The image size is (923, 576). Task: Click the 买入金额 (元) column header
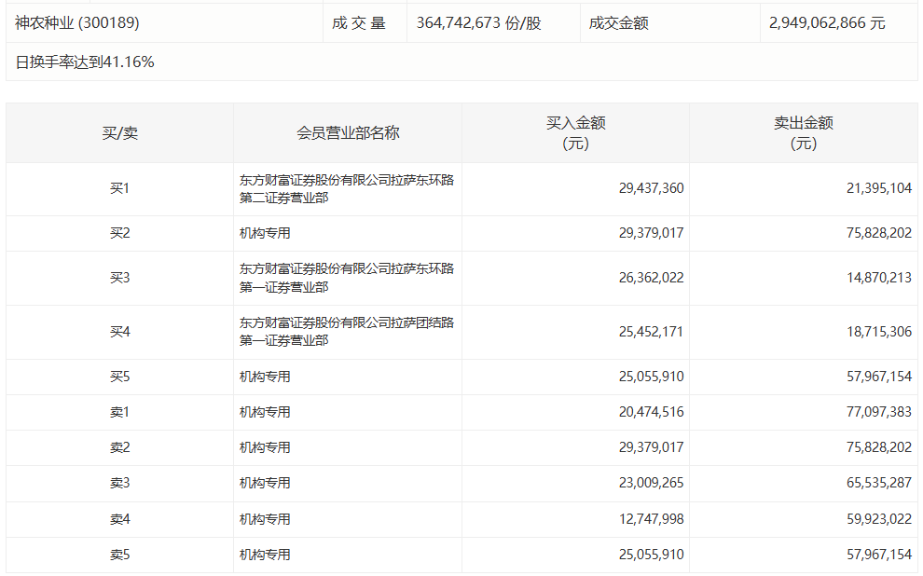pyautogui.click(x=575, y=133)
